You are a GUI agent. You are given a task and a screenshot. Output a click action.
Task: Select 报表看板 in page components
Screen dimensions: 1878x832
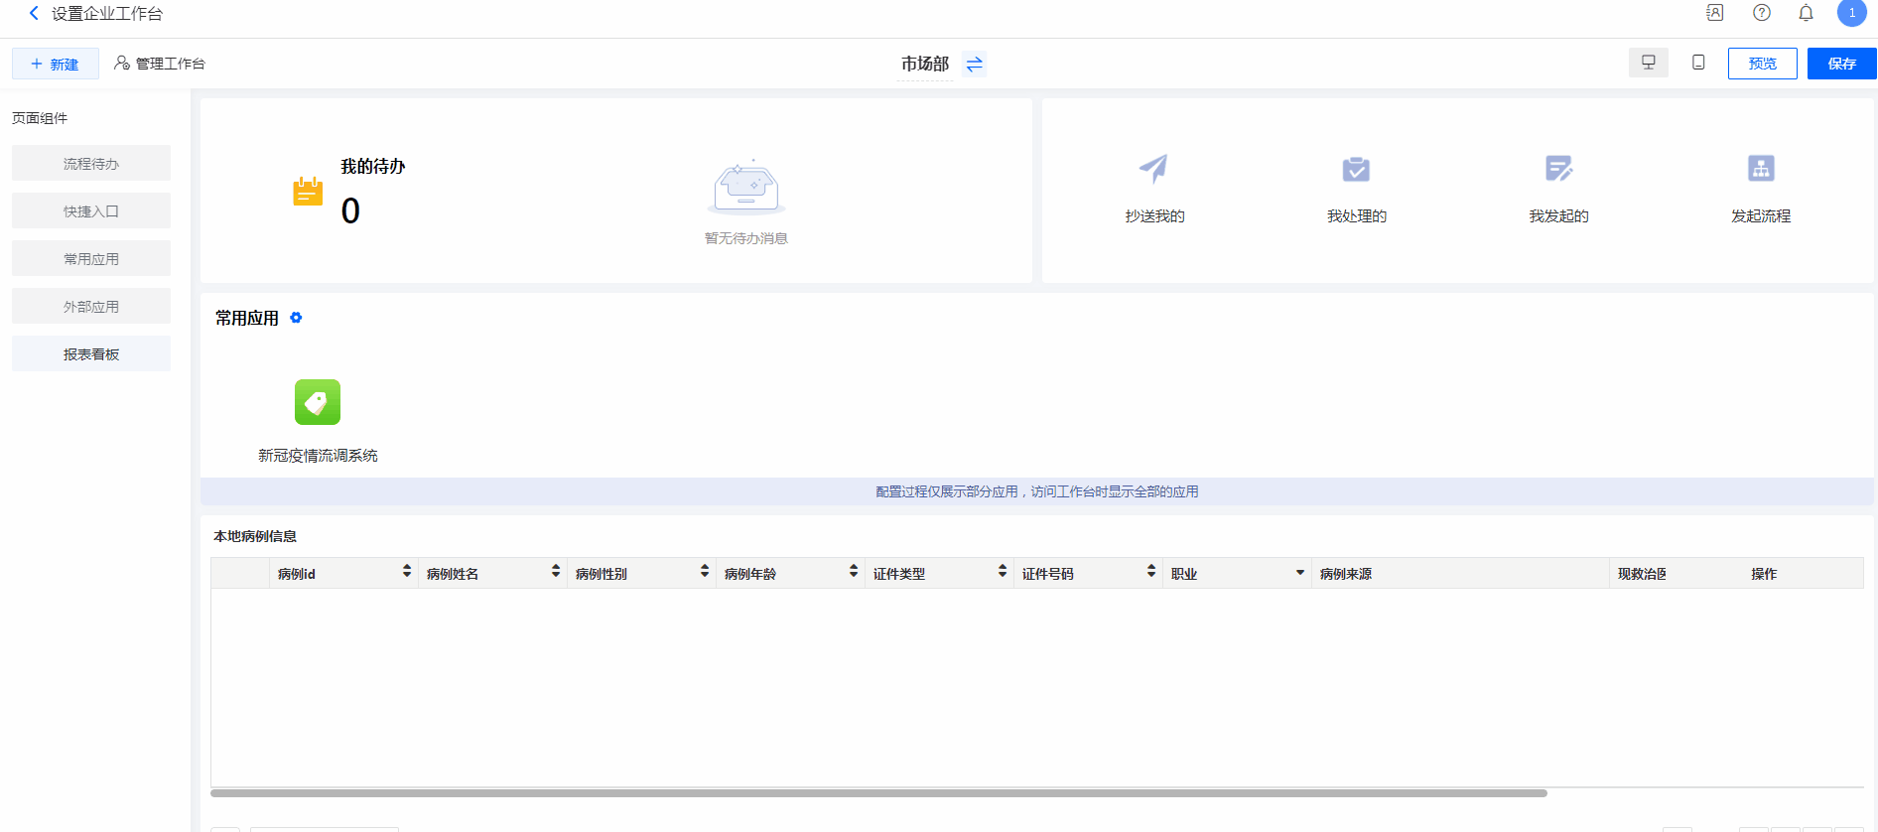(91, 354)
